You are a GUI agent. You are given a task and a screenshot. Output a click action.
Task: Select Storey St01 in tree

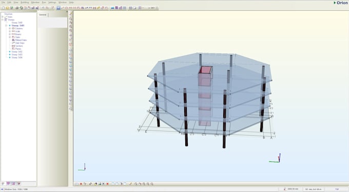(x=18, y=26)
